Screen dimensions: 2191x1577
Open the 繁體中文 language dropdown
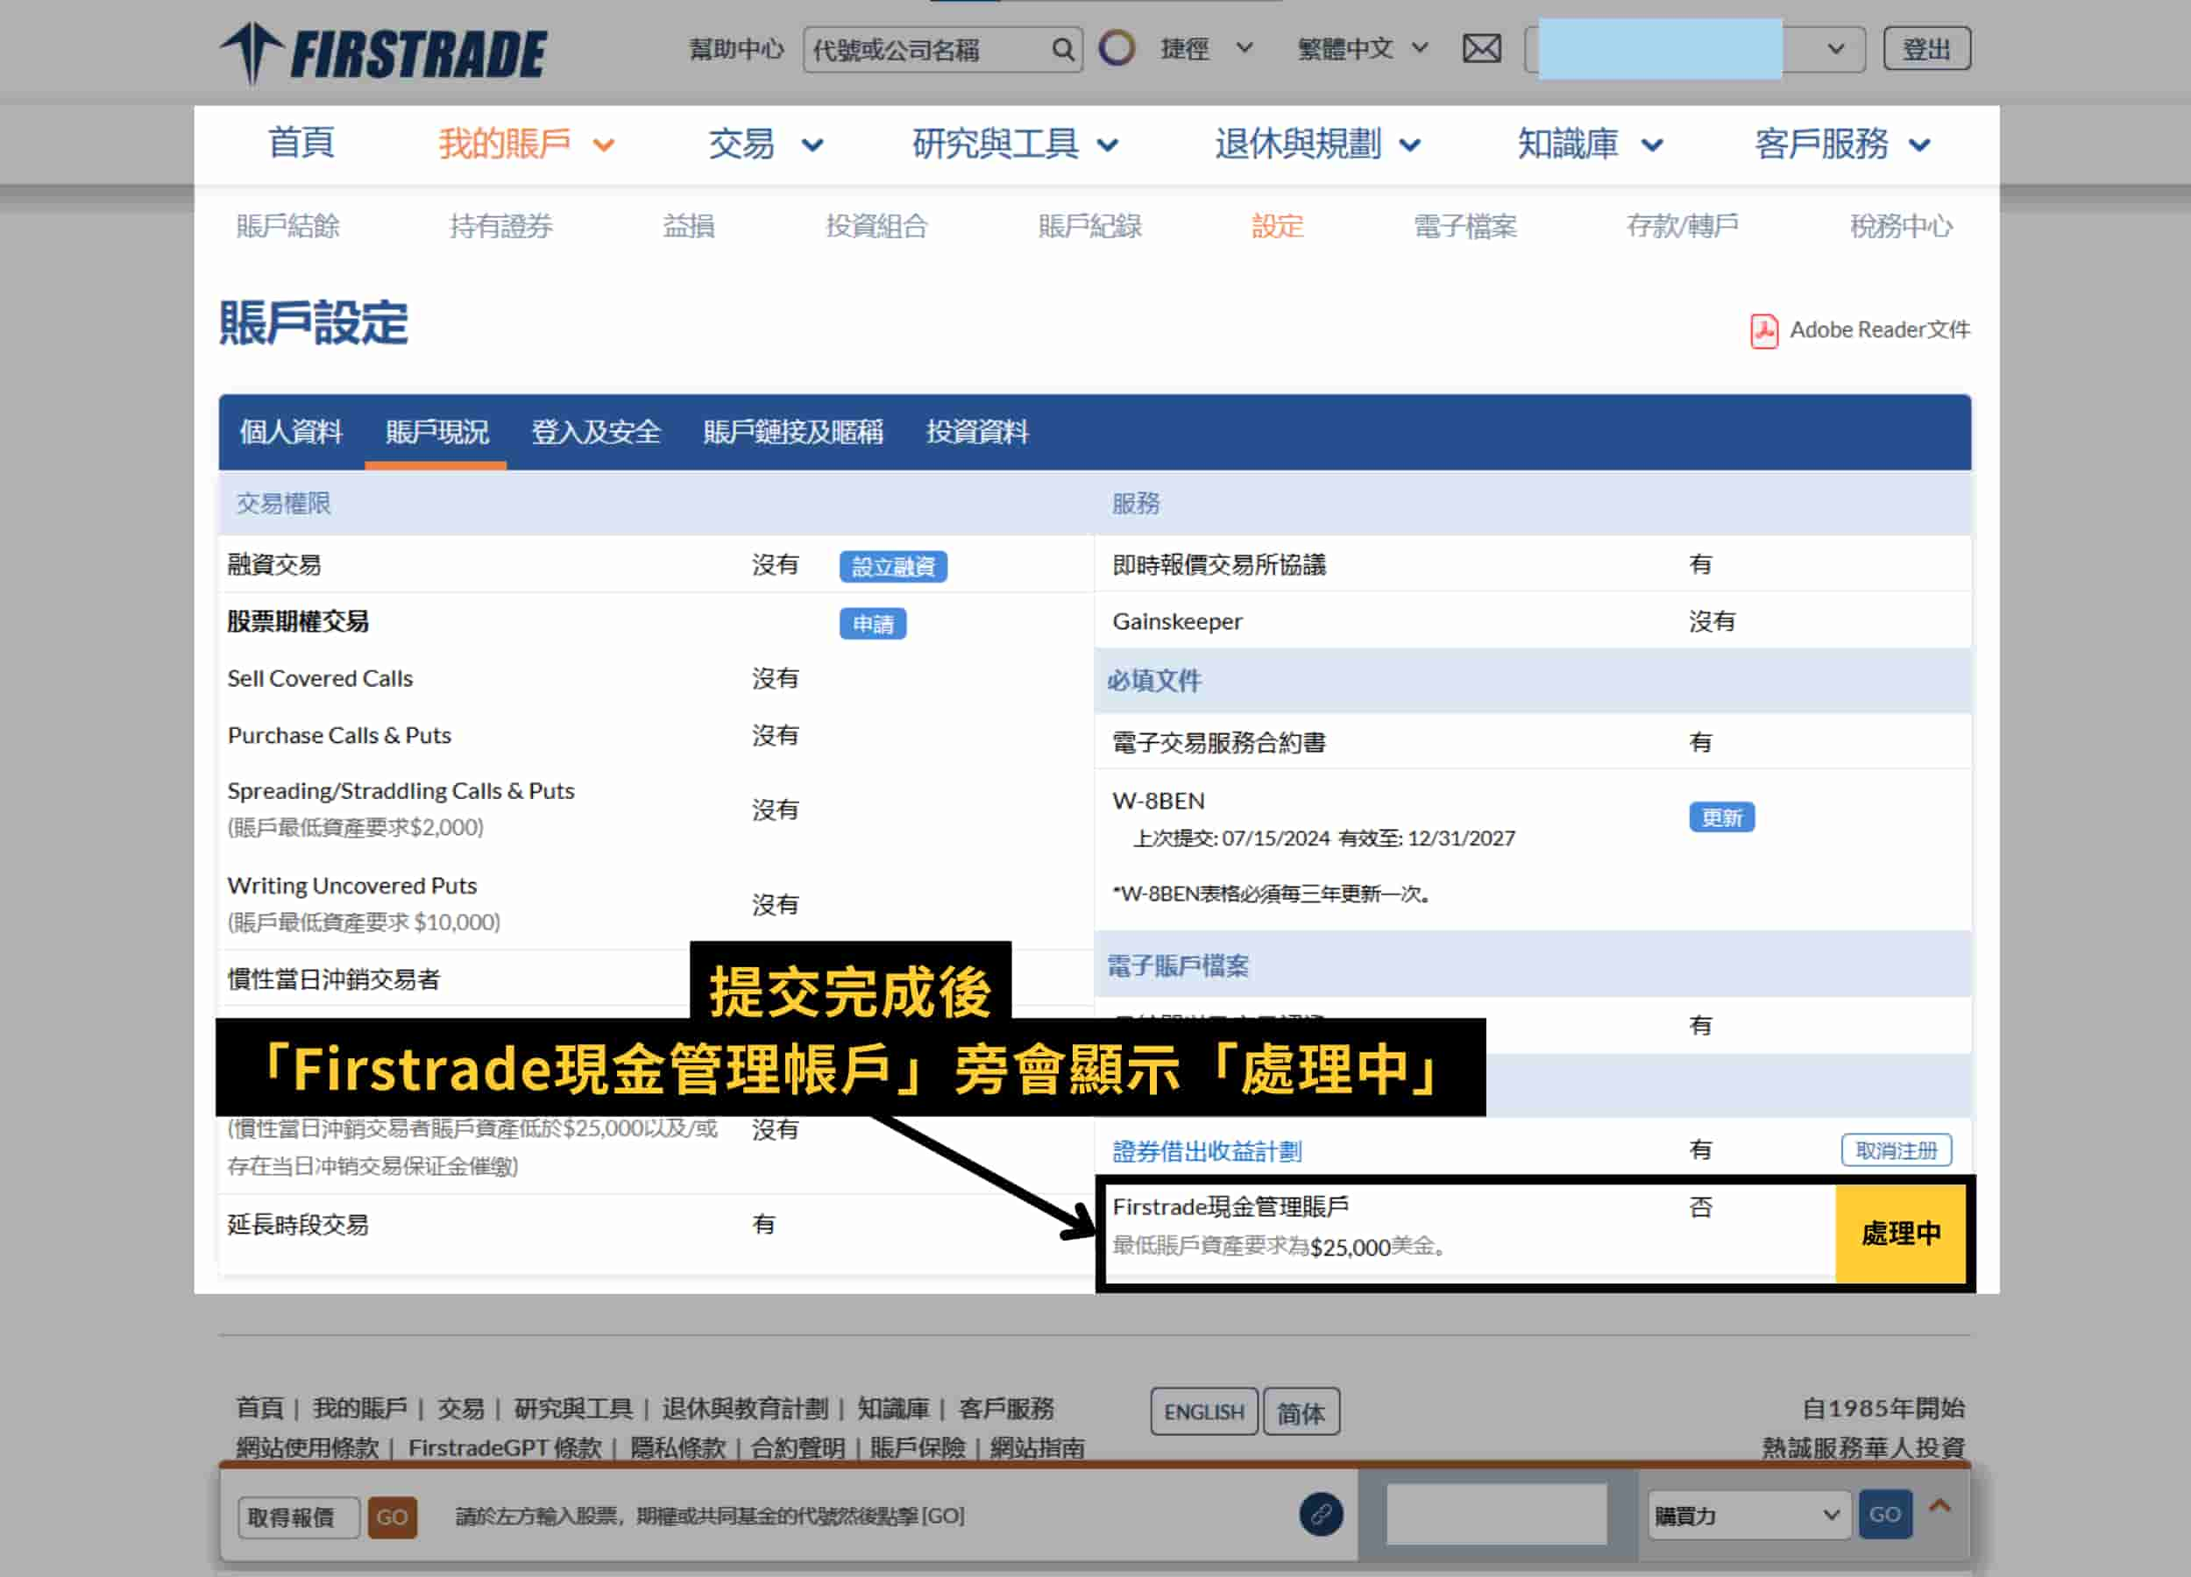pyautogui.click(x=1362, y=48)
